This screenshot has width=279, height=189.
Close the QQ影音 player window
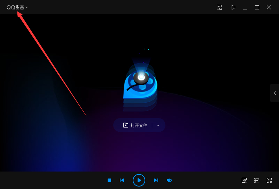pyautogui.click(x=269, y=7)
